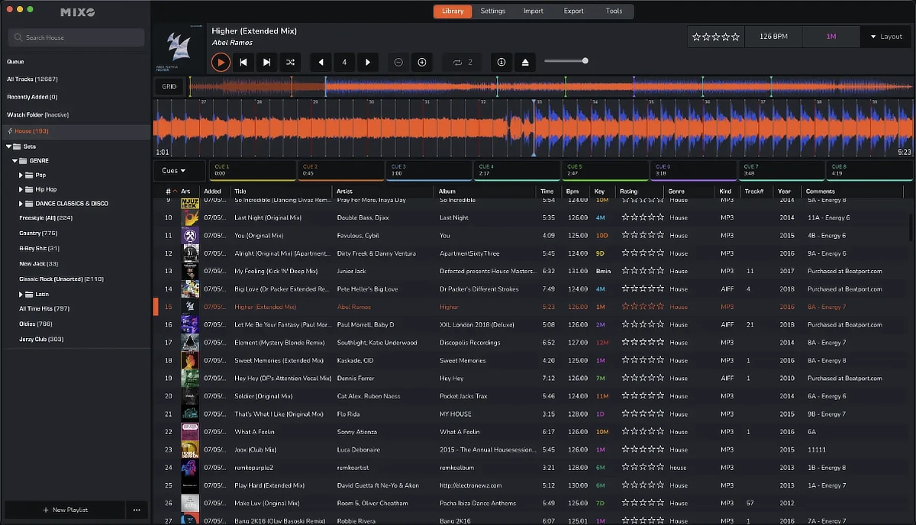Expand the Latin folder

point(21,295)
